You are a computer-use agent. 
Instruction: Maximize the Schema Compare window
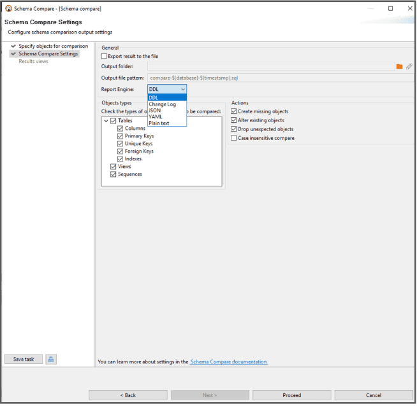tap(391, 8)
